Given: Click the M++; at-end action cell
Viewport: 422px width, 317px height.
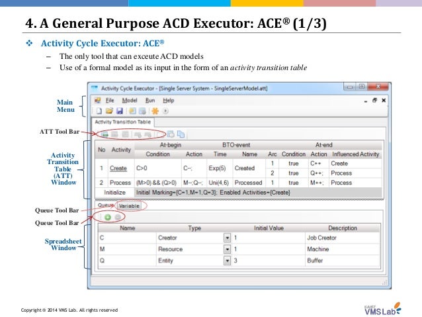Looking at the screenshot, I should pos(319,183).
